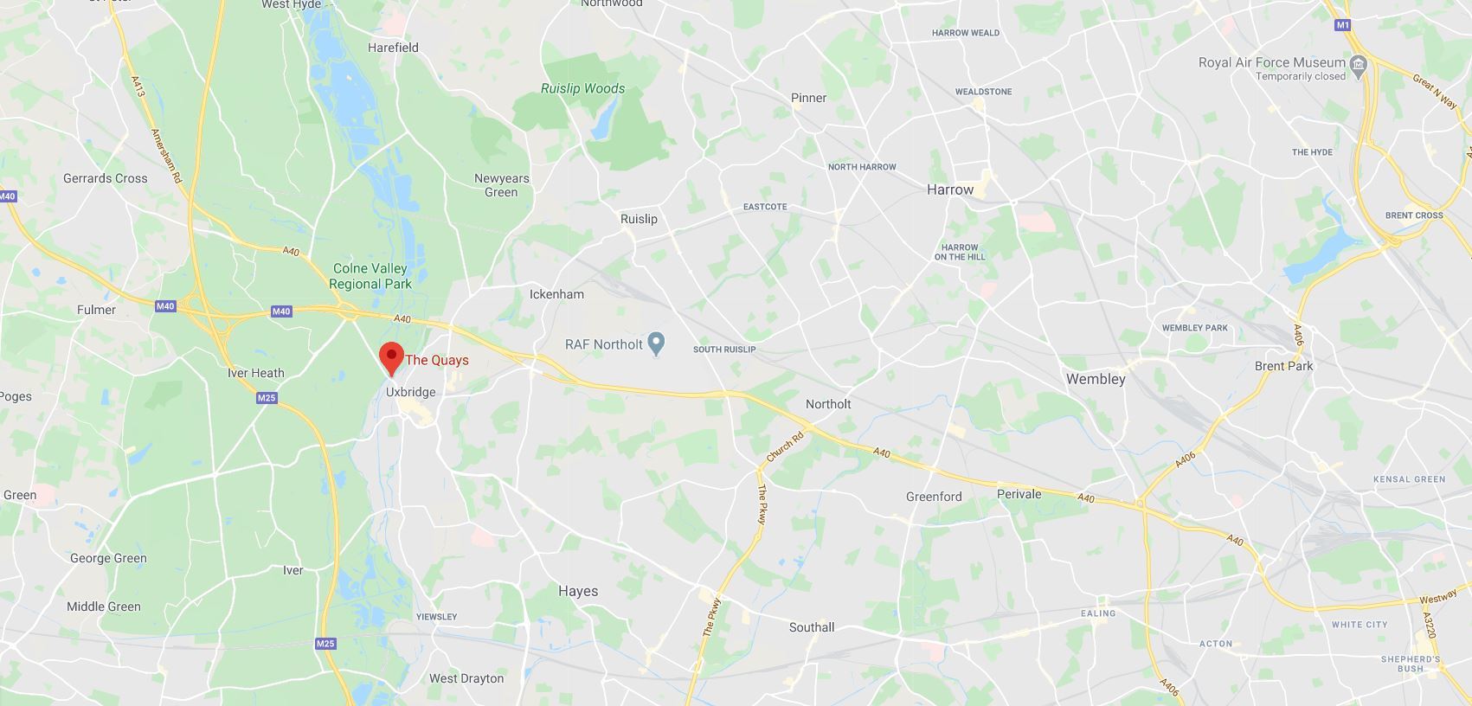Click the Wembley town label
Viewport: 1472px width, 706px height.
click(x=1096, y=379)
